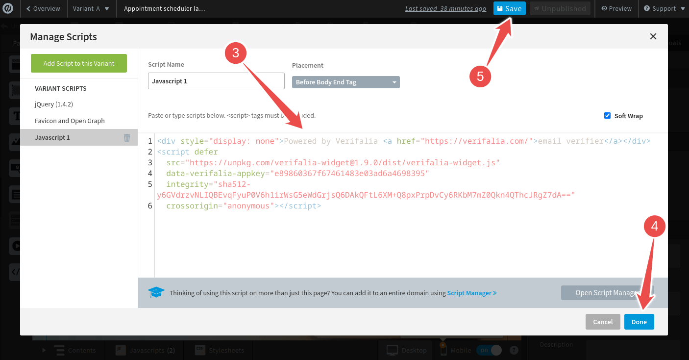The width and height of the screenshot is (689, 360).
Task: Open the Variant A dropdown
Action: click(x=91, y=8)
